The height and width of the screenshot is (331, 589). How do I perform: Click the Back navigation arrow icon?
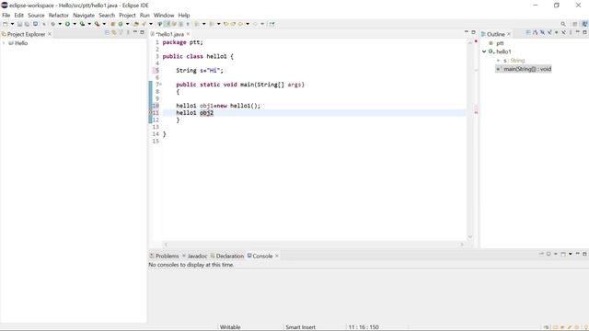(240, 24)
